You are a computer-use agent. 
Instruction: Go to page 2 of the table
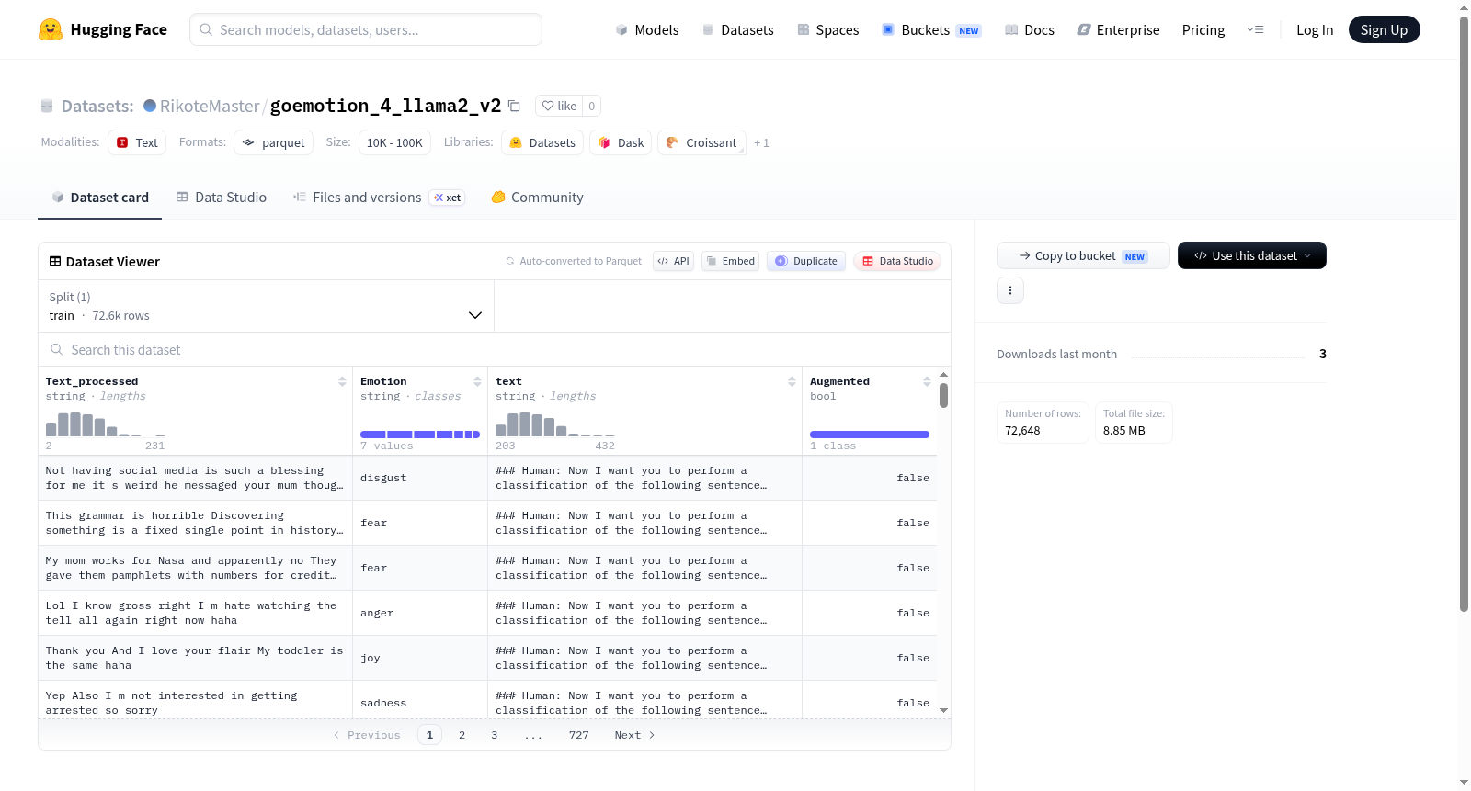click(462, 735)
